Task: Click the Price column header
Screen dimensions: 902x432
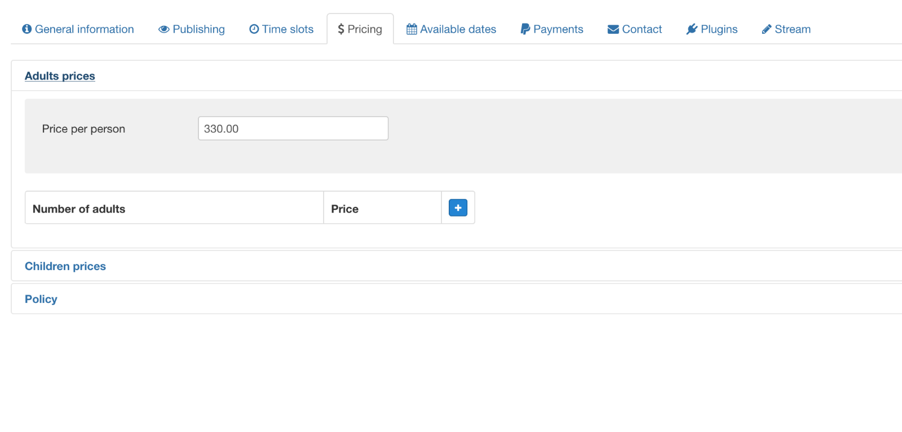Action: pyautogui.click(x=344, y=209)
